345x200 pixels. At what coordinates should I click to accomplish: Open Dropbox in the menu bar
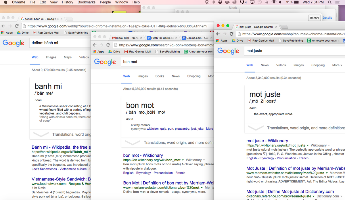221,2
